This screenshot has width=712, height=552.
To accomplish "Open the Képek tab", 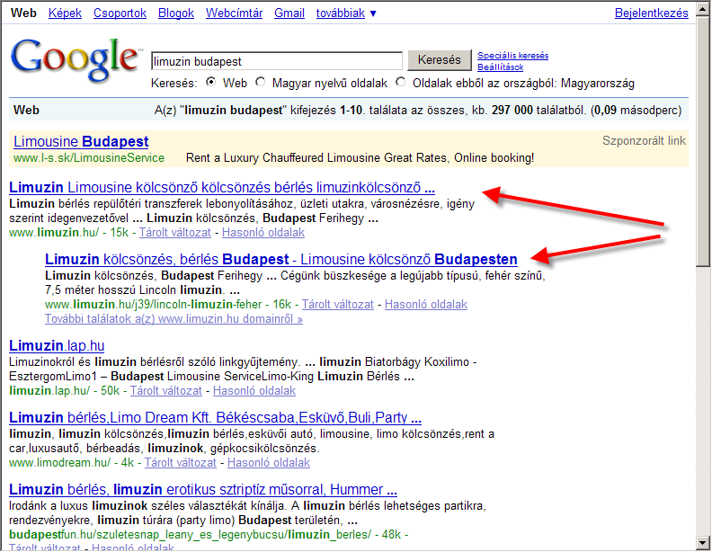I will point(65,13).
